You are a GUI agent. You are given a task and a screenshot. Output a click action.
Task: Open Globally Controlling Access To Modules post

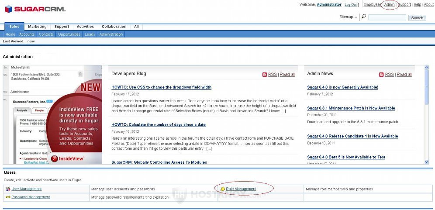click(x=159, y=162)
